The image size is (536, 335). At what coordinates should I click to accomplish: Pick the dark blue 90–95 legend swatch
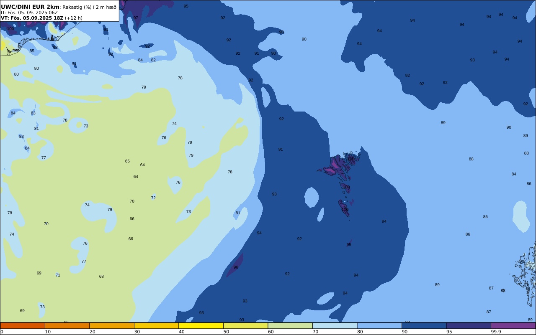[x=424, y=325]
